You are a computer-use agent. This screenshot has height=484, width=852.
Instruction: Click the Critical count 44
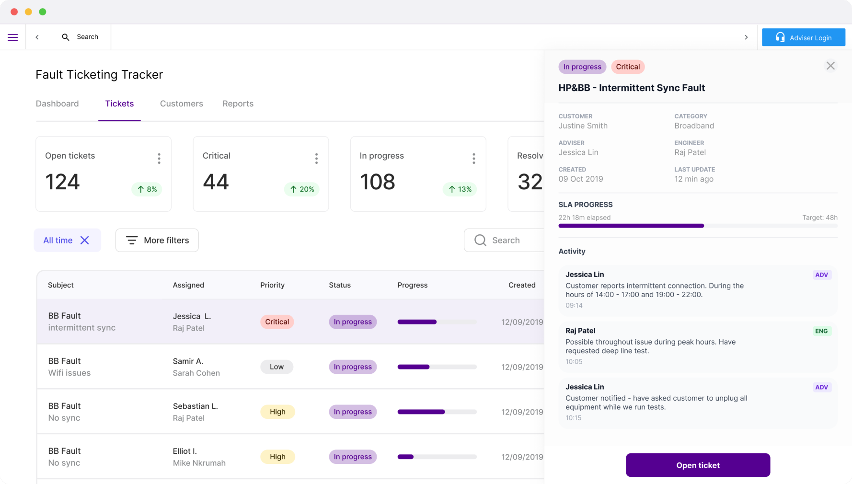pyautogui.click(x=216, y=182)
